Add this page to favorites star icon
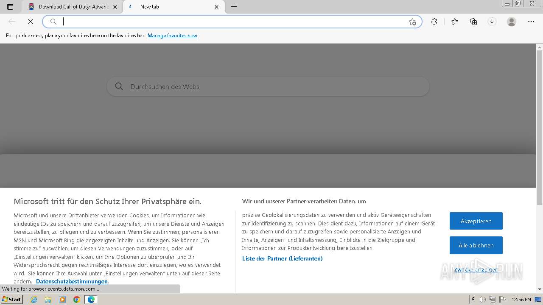The image size is (543, 305). click(x=412, y=22)
